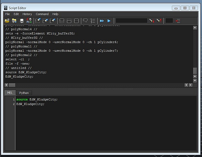Open the Command menu
This screenshot has height=157, width=202.
click(x=42, y=14)
